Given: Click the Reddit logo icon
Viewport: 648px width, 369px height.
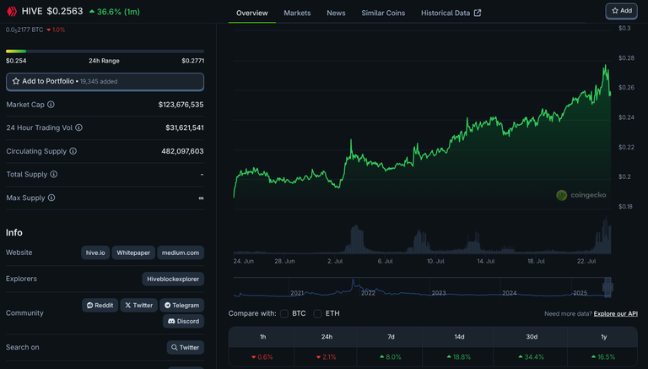Looking at the screenshot, I should (x=89, y=306).
